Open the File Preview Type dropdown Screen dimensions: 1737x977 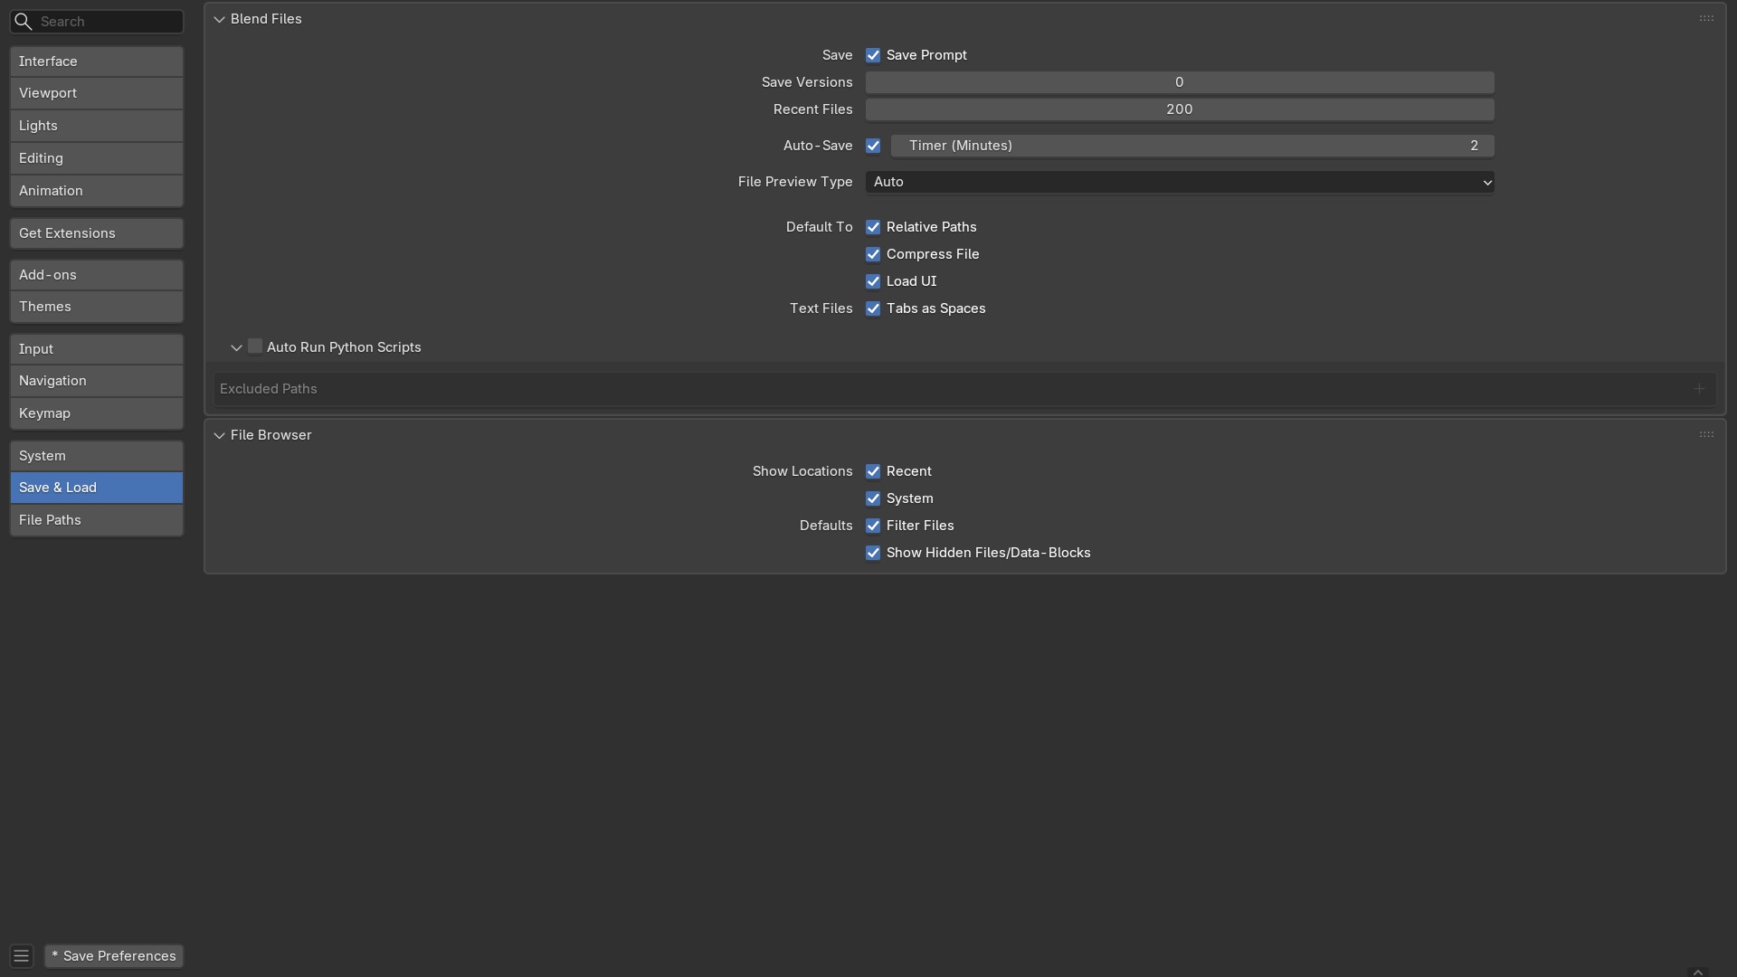pos(1180,182)
